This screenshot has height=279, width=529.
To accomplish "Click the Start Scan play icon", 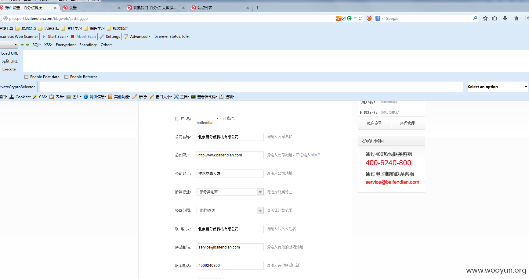I will [44, 36].
